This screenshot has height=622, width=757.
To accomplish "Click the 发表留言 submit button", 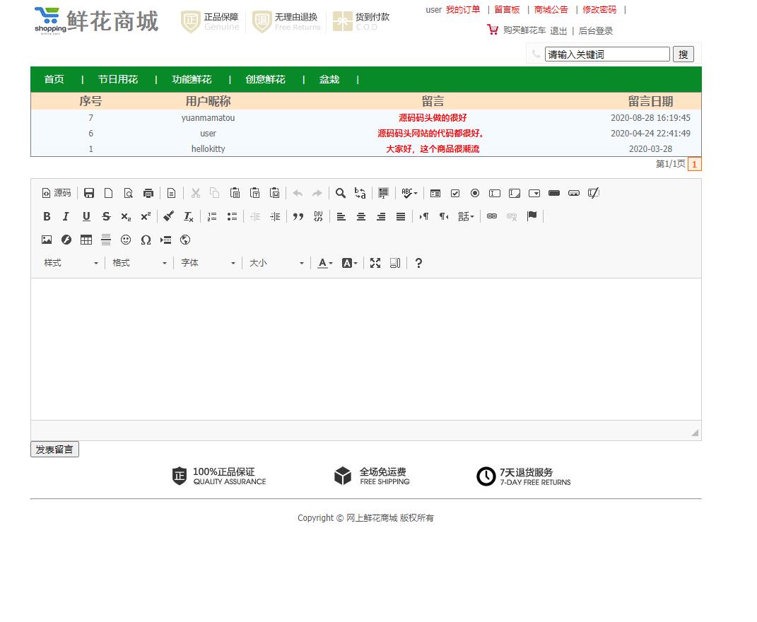I will (54, 449).
